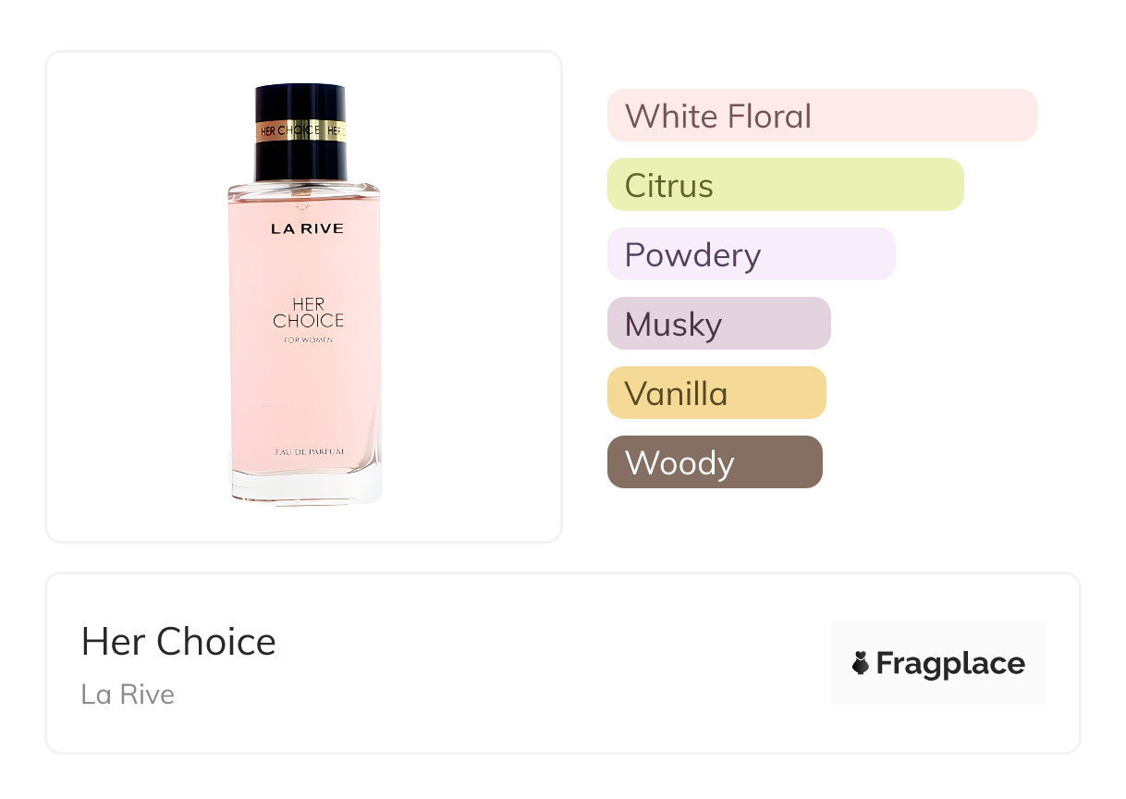Click the gold Her Choice band on cap
Image resolution: width=1126 pixels, height=799 pixels.
300,131
